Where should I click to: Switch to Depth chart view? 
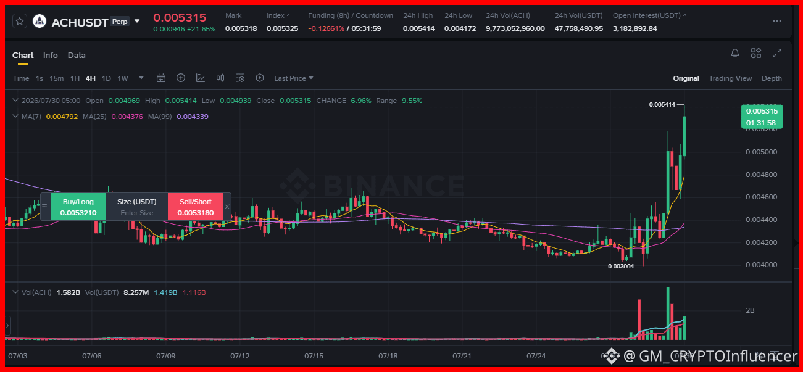pos(772,78)
